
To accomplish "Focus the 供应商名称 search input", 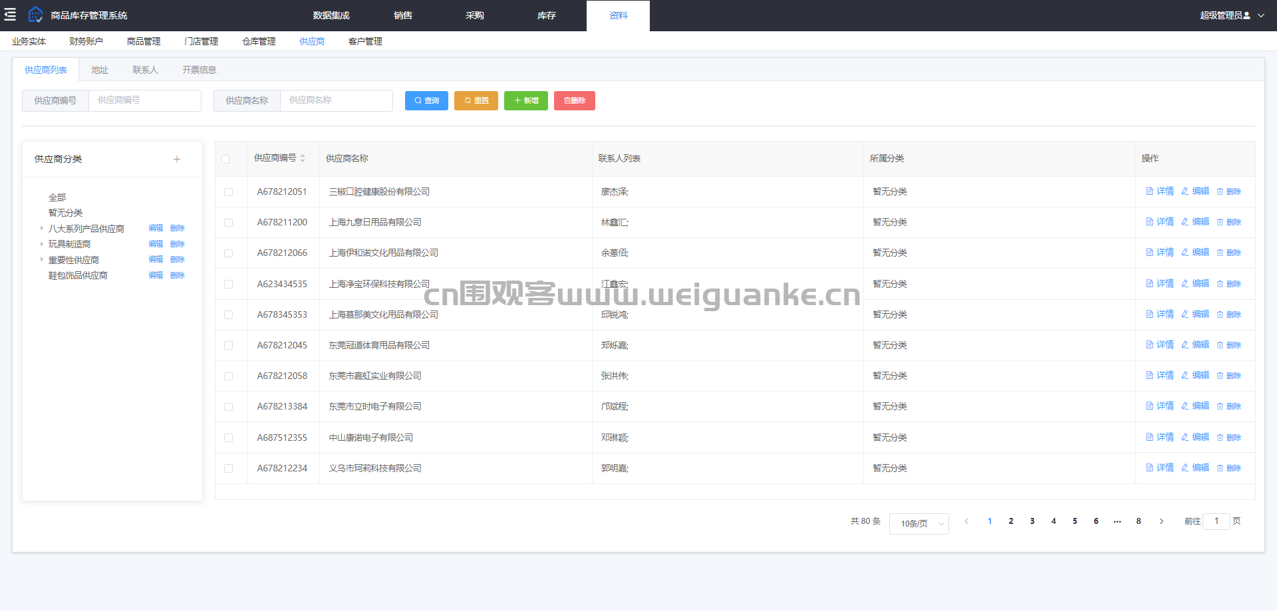I will click(337, 100).
